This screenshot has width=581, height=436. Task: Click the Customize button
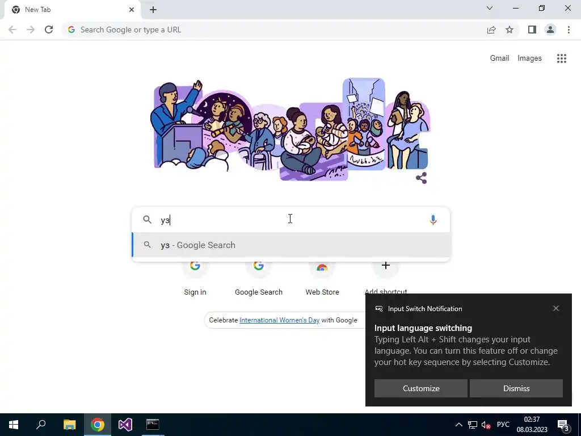coord(421,388)
